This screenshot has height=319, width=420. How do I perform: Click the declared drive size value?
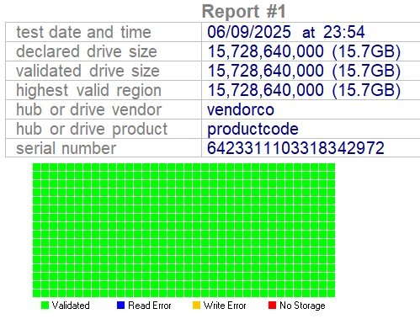(x=304, y=51)
